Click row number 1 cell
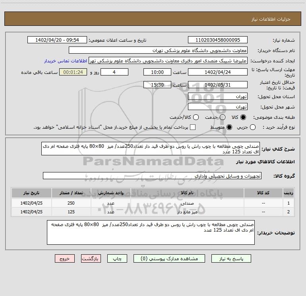The height and width of the screenshot is (296, 306). 289,203
